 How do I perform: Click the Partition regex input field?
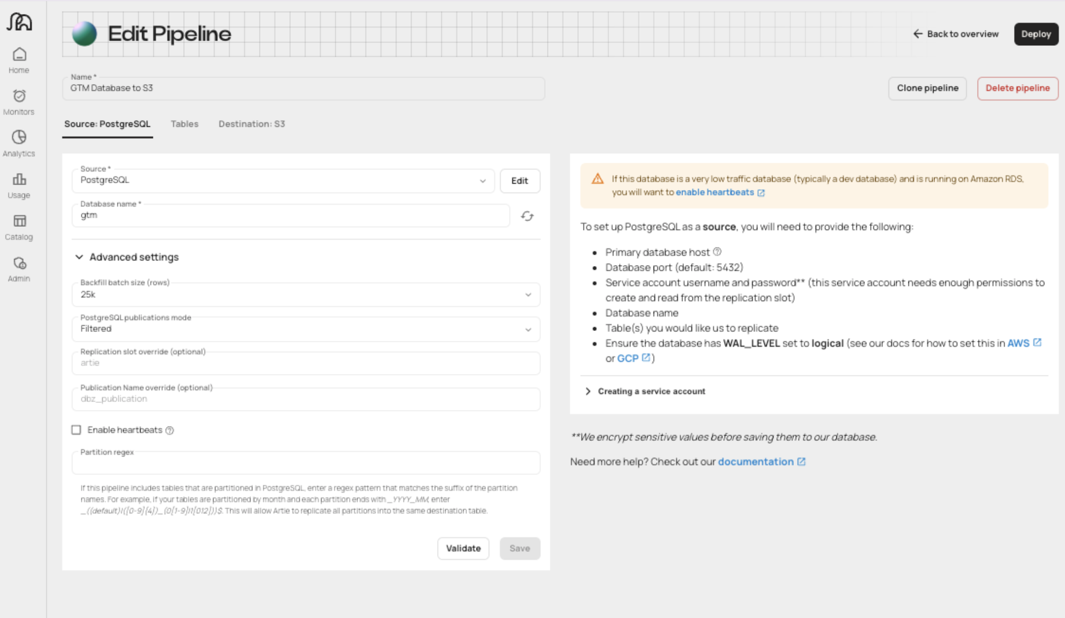pyautogui.click(x=306, y=463)
